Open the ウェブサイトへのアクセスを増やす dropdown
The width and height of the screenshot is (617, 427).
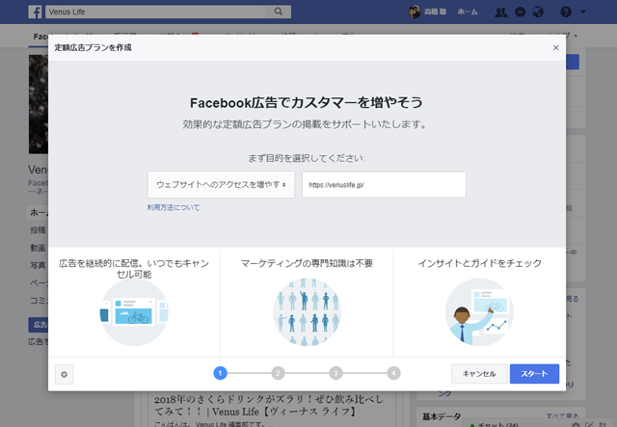(221, 184)
